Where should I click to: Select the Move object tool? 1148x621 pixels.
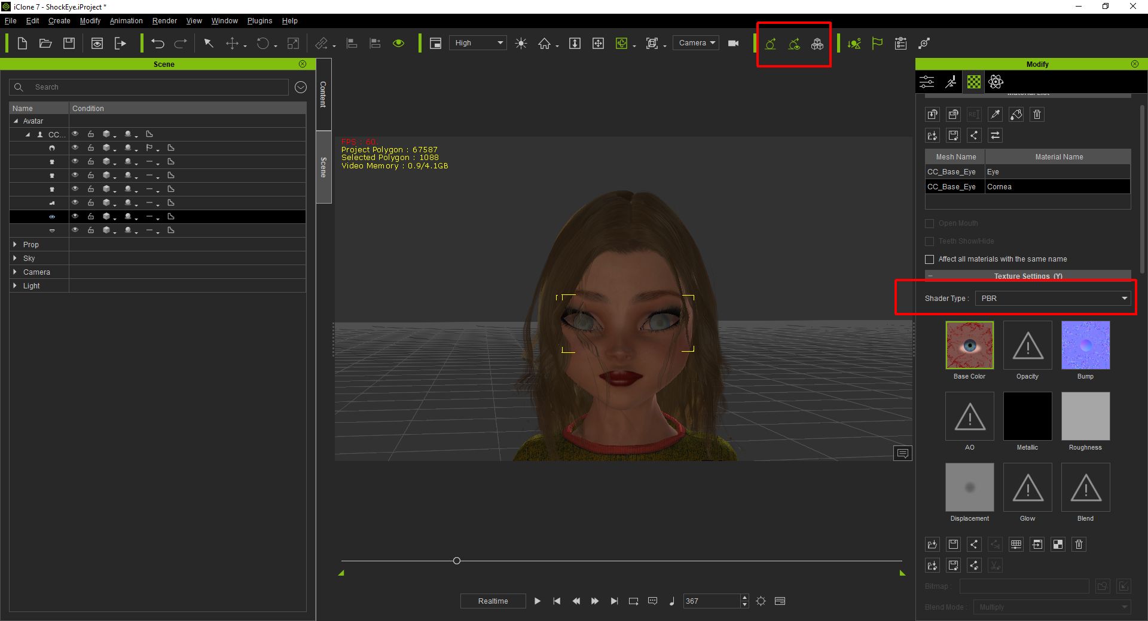point(232,43)
